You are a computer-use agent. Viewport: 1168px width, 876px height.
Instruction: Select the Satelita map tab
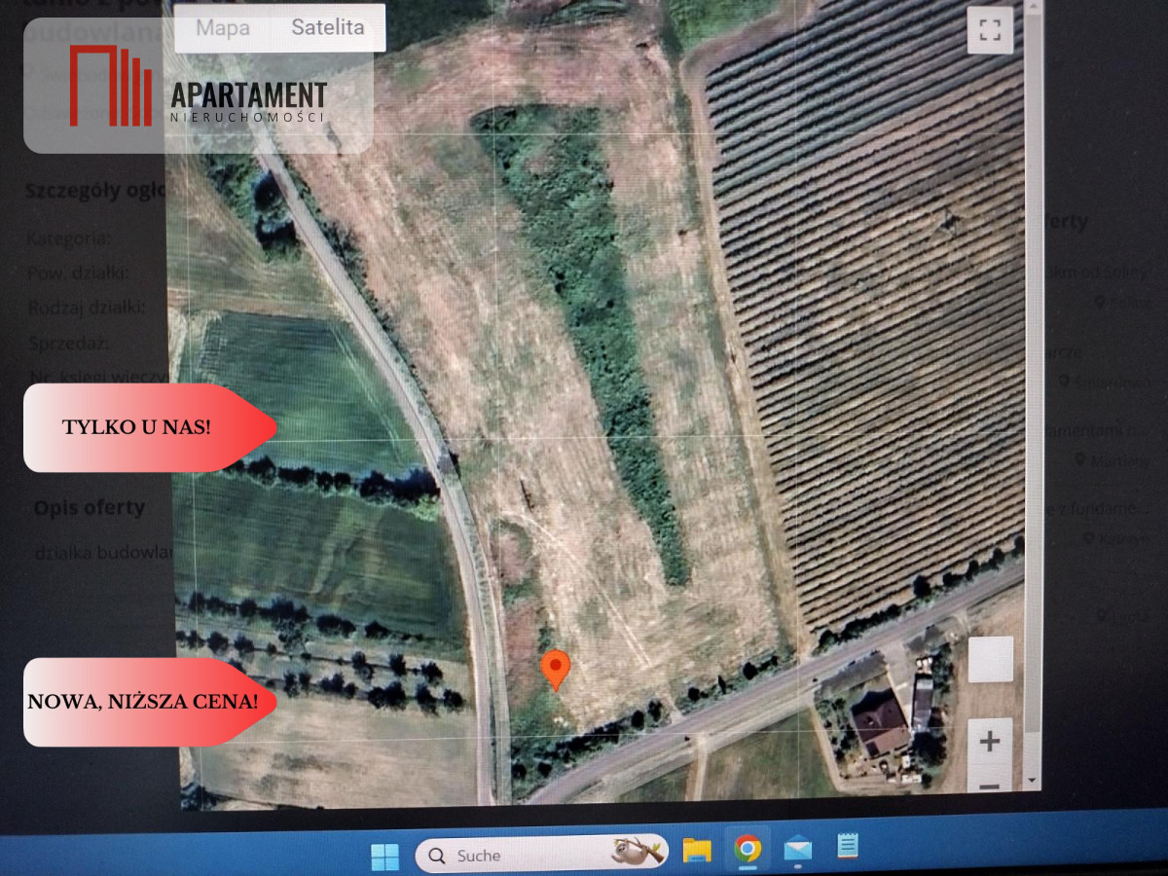click(x=328, y=28)
